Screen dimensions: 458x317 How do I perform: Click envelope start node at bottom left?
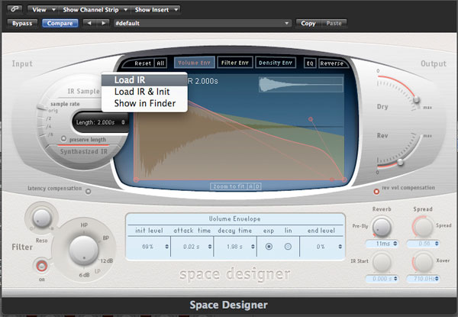(x=136, y=180)
